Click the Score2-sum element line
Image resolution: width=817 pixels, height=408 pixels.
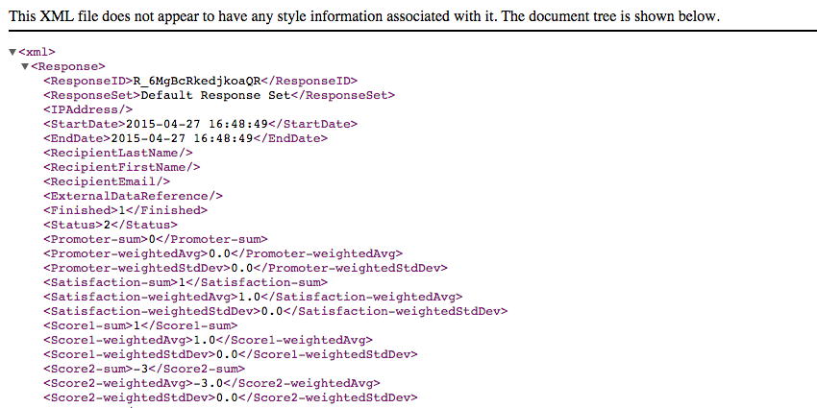144,369
